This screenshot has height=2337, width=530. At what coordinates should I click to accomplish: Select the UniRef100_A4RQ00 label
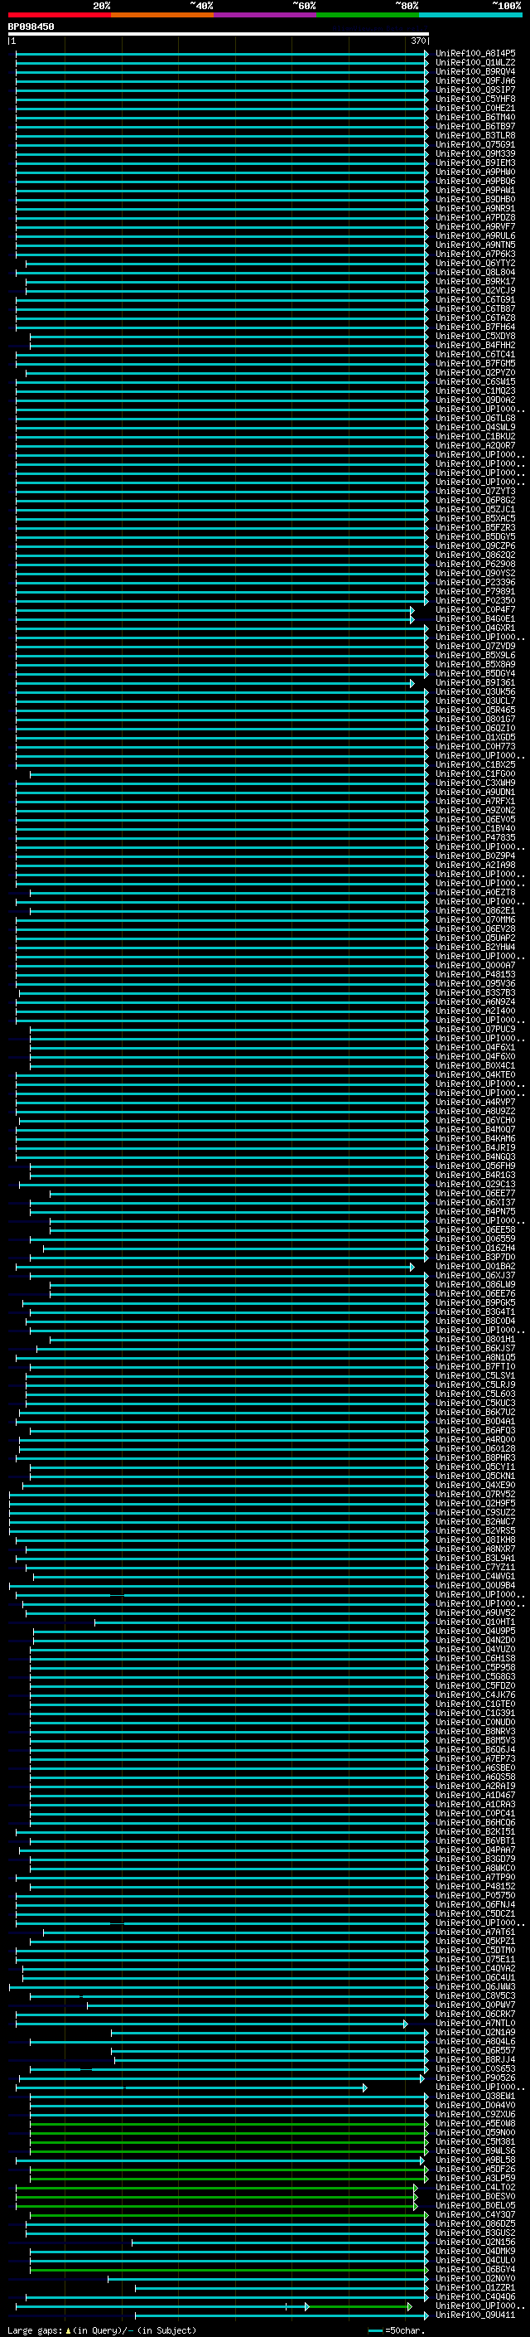pyautogui.click(x=475, y=1439)
